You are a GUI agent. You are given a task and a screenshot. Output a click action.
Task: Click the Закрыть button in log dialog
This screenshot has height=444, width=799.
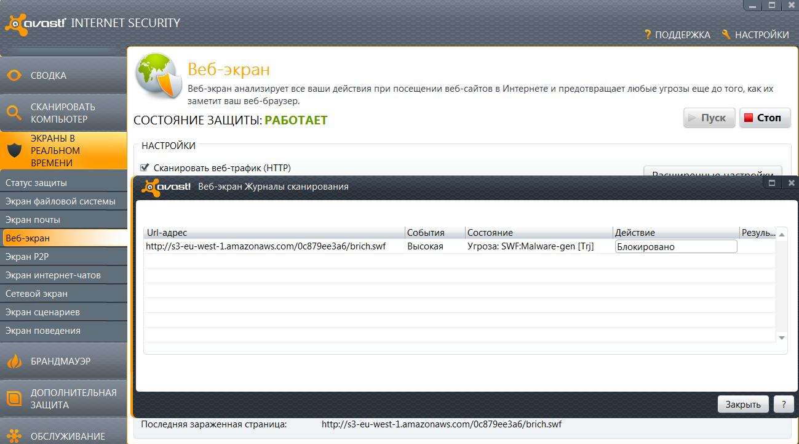coord(743,404)
